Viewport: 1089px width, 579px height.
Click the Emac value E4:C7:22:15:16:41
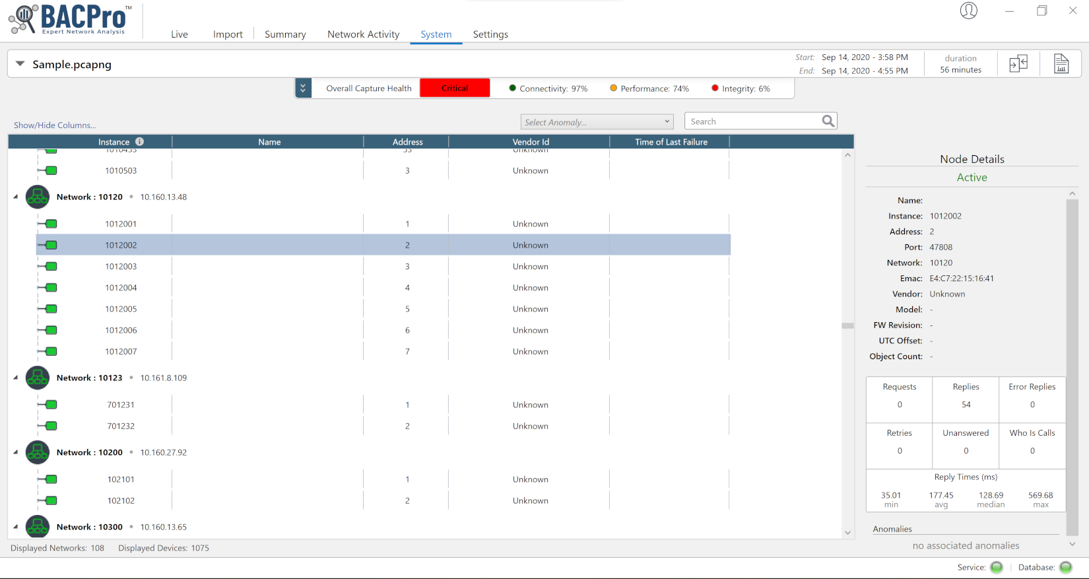pos(962,279)
